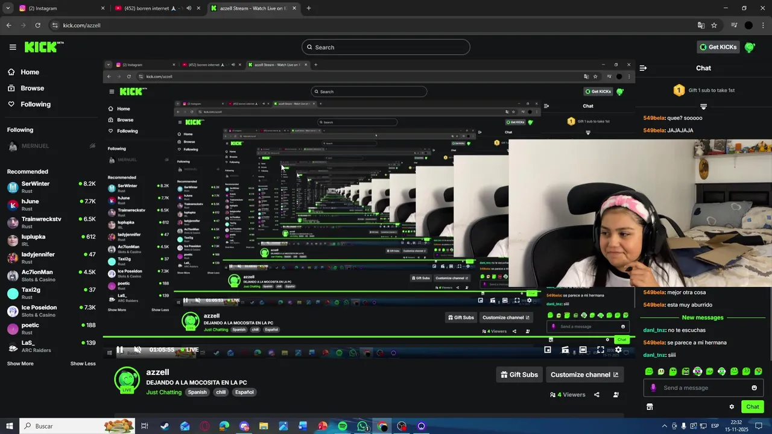Open chat settings gear
772x434 pixels.
(x=732, y=407)
